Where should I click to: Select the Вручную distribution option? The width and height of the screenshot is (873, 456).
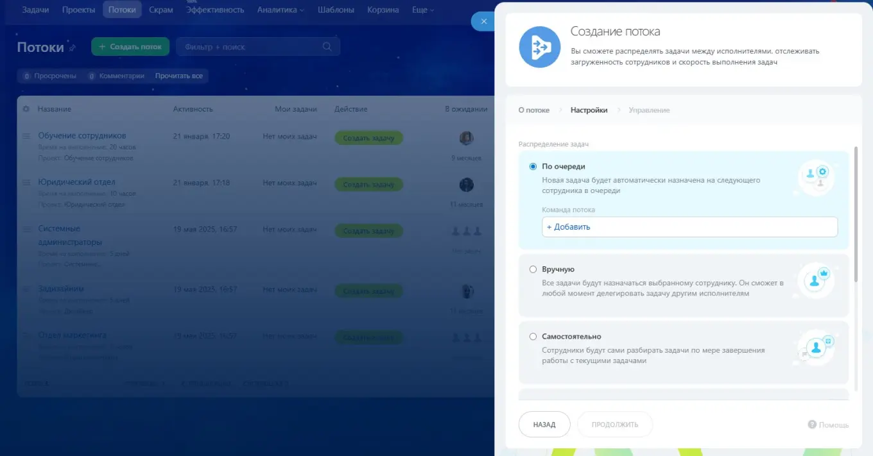pyautogui.click(x=533, y=269)
